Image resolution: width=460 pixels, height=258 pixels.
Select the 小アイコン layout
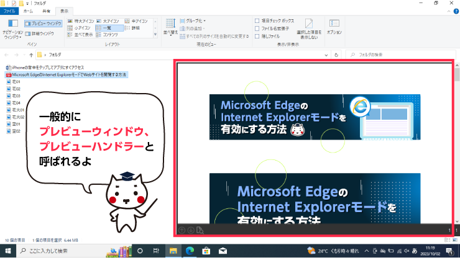[79, 28]
